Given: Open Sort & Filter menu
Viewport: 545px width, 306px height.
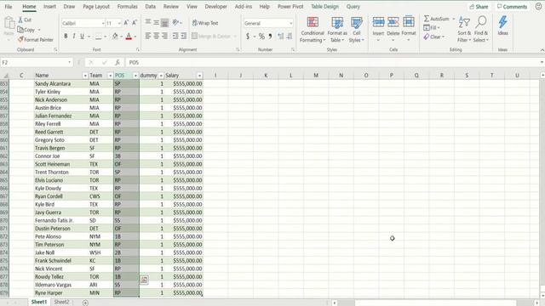Looking at the screenshot, I should pos(464,30).
